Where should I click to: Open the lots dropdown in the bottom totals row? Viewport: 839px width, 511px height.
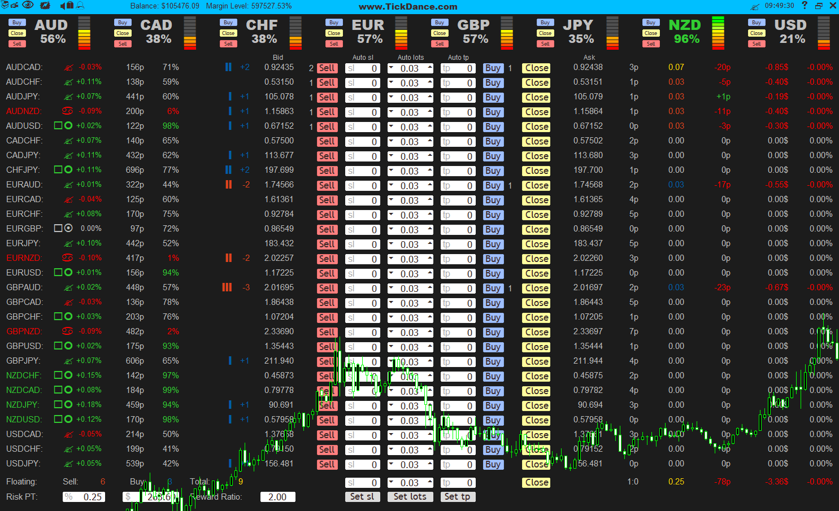tap(392, 482)
